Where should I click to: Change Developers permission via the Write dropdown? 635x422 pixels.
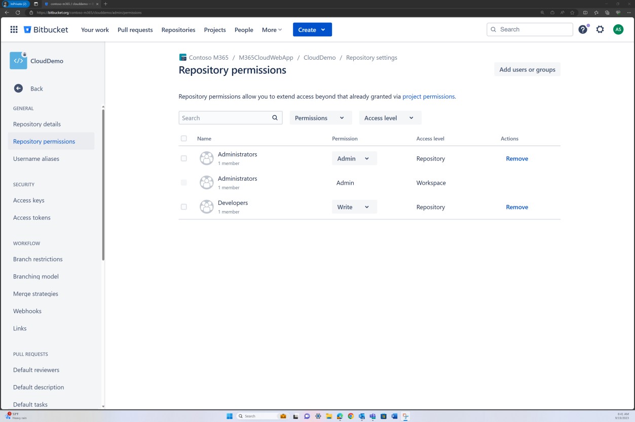(x=354, y=206)
